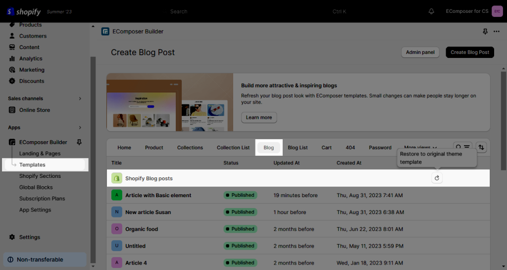The height and width of the screenshot is (270, 507).
Task: Click the green A avatar for Article with Basic element
Action: tap(117, 195)
